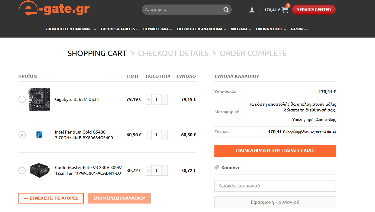Image resolution: width=375 pixels, height=212 pixels.
Task: Click cart total 170,41 € in header
Action: pyautogui.click(x=272, y=10)
